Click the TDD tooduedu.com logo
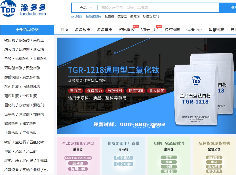236x175 pixels. (x=23, y=8)
